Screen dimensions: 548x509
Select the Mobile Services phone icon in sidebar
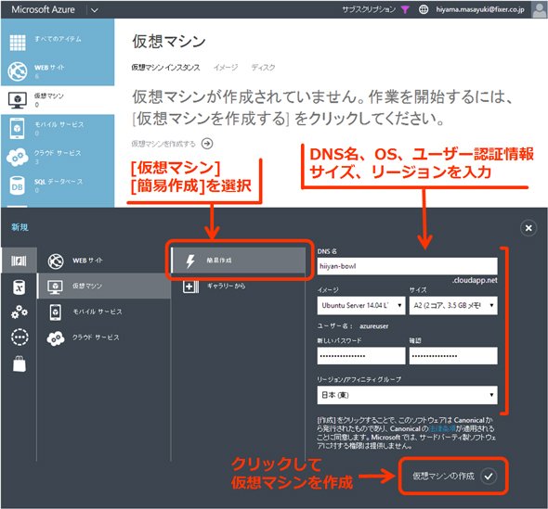coord(18,128)
